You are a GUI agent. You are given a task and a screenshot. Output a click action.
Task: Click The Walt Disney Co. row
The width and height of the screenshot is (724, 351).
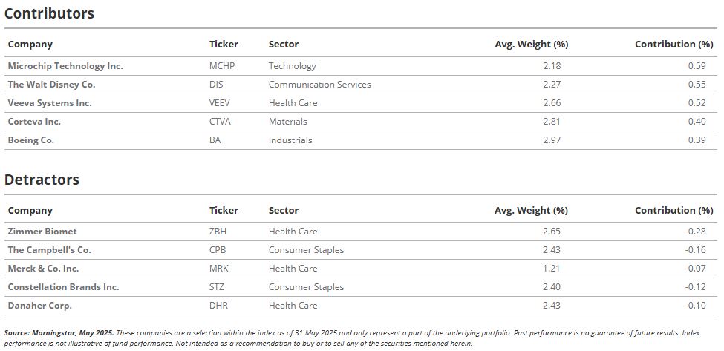[362, 85]
